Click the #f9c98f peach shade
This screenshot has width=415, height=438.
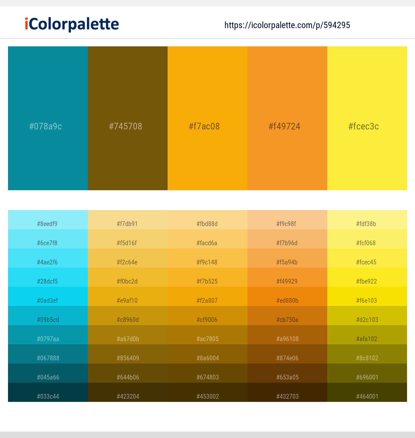287,224
